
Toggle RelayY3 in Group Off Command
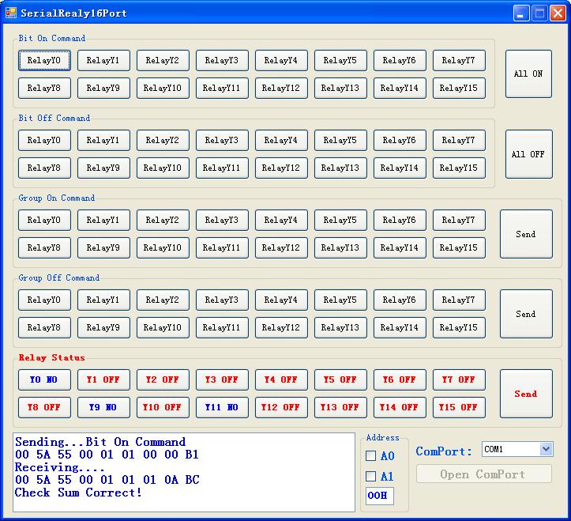[x=222, y=300]
